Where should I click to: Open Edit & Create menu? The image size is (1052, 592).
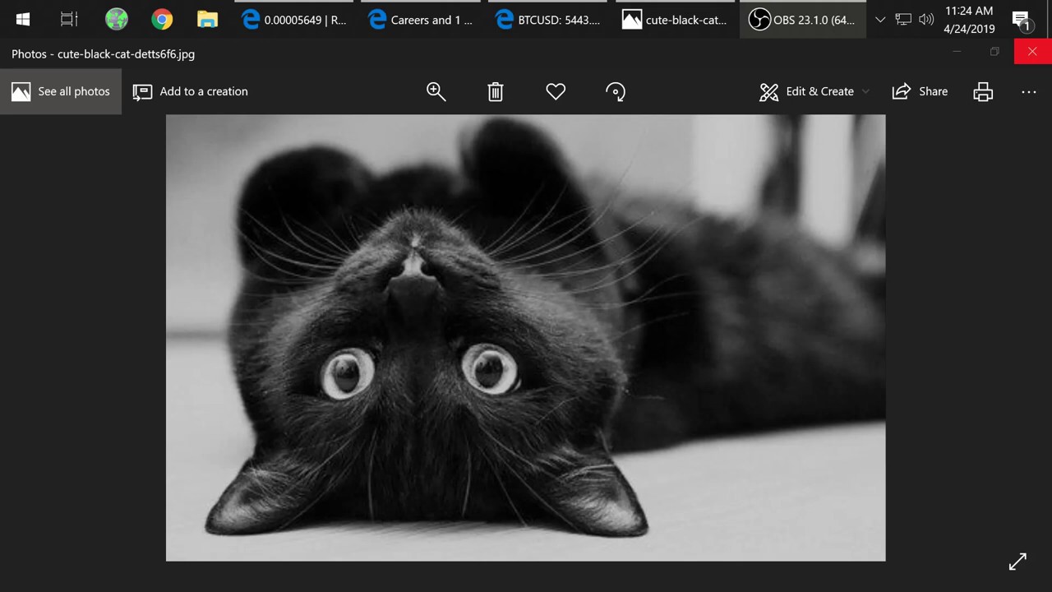coord(814,91)
